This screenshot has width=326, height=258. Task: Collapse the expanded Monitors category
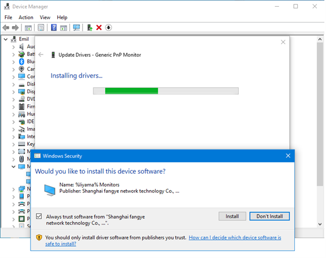(x=14, y=166)
